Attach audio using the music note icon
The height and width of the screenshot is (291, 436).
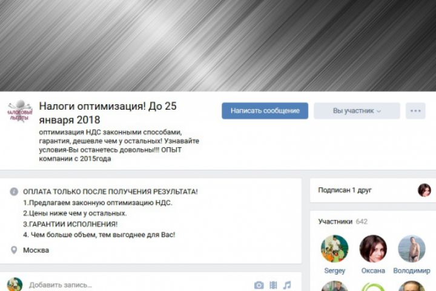287,285
